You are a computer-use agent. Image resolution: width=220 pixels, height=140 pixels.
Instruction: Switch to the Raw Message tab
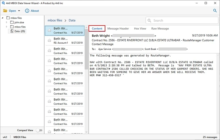tap(160, 29)
